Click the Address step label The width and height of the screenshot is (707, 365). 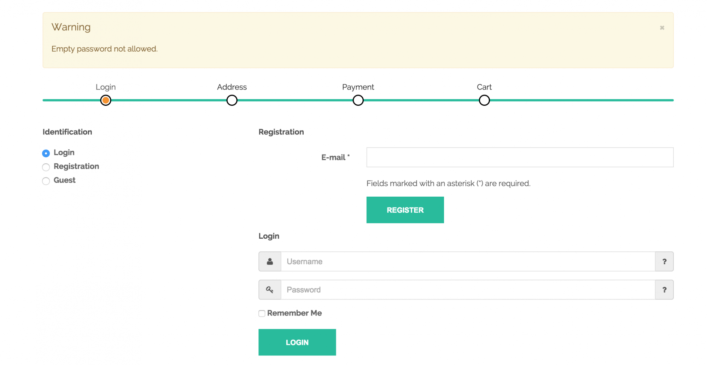coord(232,87)
